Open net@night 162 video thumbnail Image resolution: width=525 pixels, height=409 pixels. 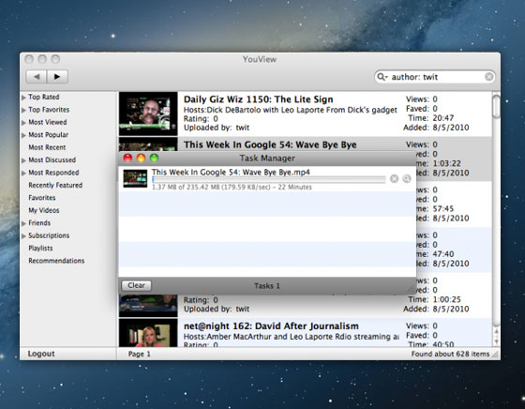pyautogui.click(x=148, y=333)
